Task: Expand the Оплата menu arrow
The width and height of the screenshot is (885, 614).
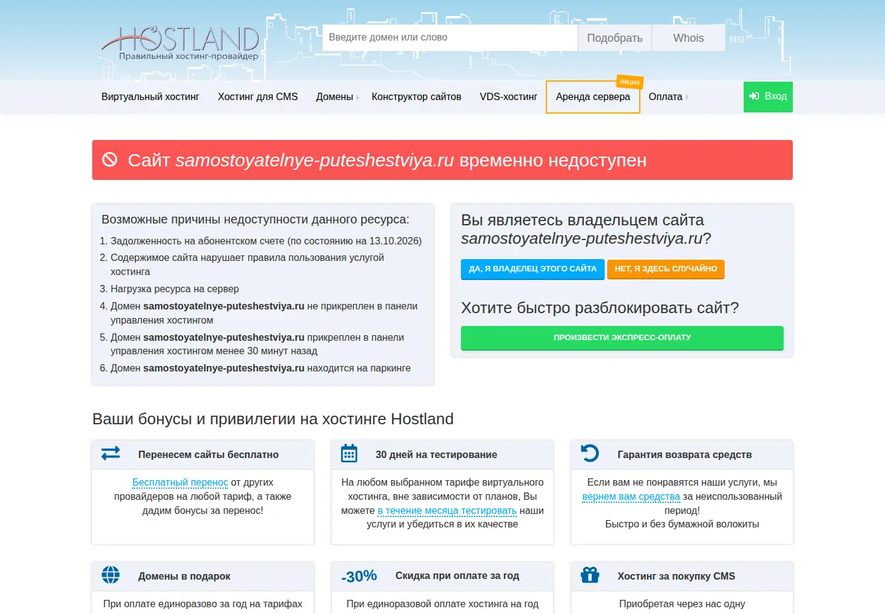Action: coord(687,97)
